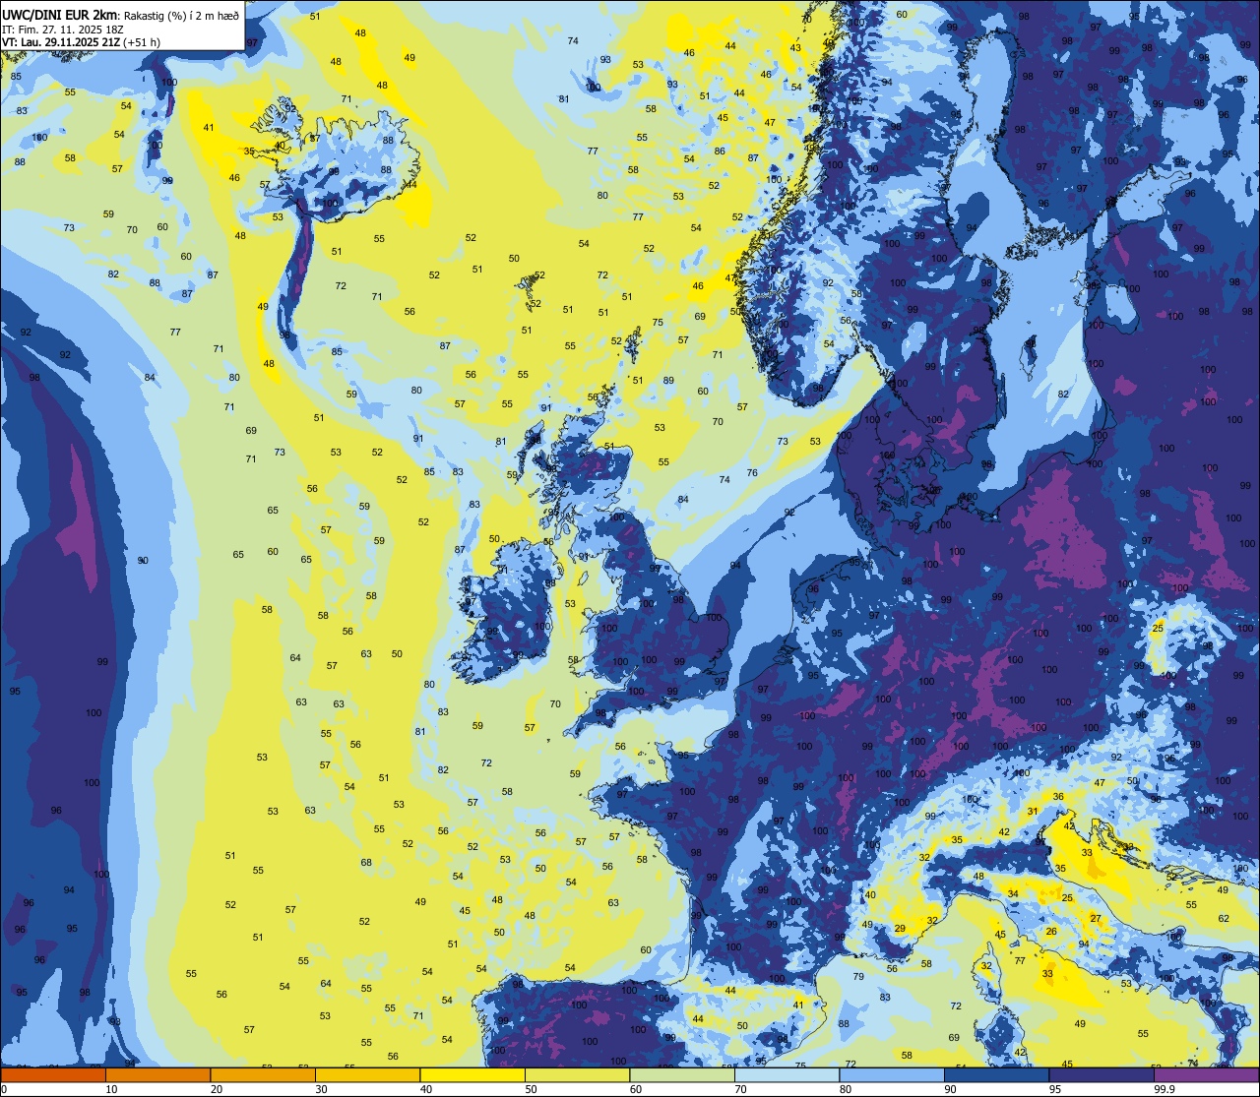
Task: Click the 30–40 amber legend swatch
Action: pos(367,1074)
